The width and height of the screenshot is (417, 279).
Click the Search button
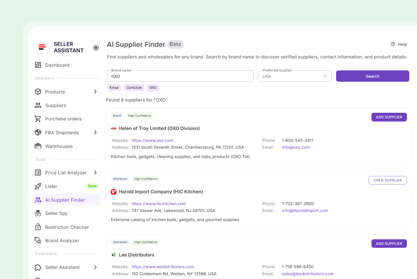coord(372,76)
